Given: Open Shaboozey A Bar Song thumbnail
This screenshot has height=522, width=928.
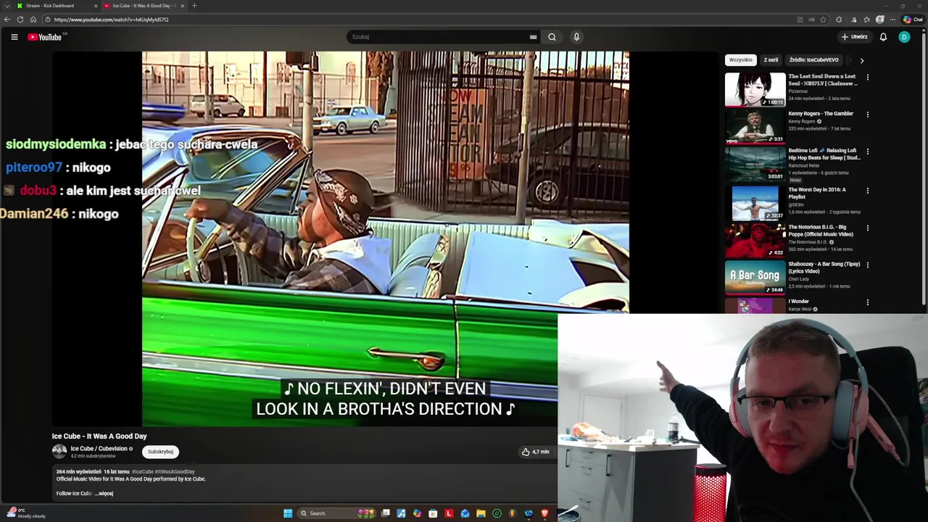Looking at the screenshot, I should pyautogui.click(x=755, y=277).
